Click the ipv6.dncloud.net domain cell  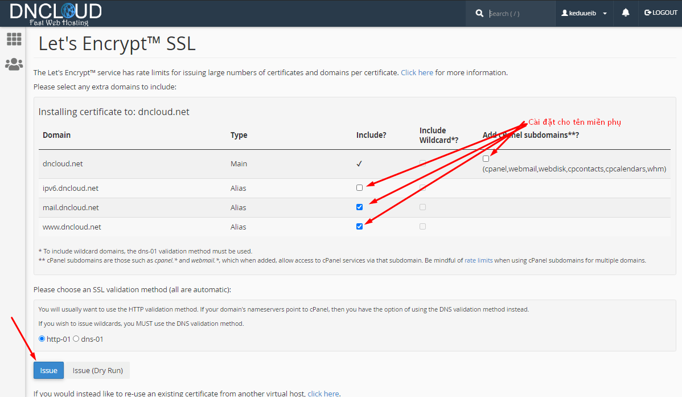(x=71, y=188)
